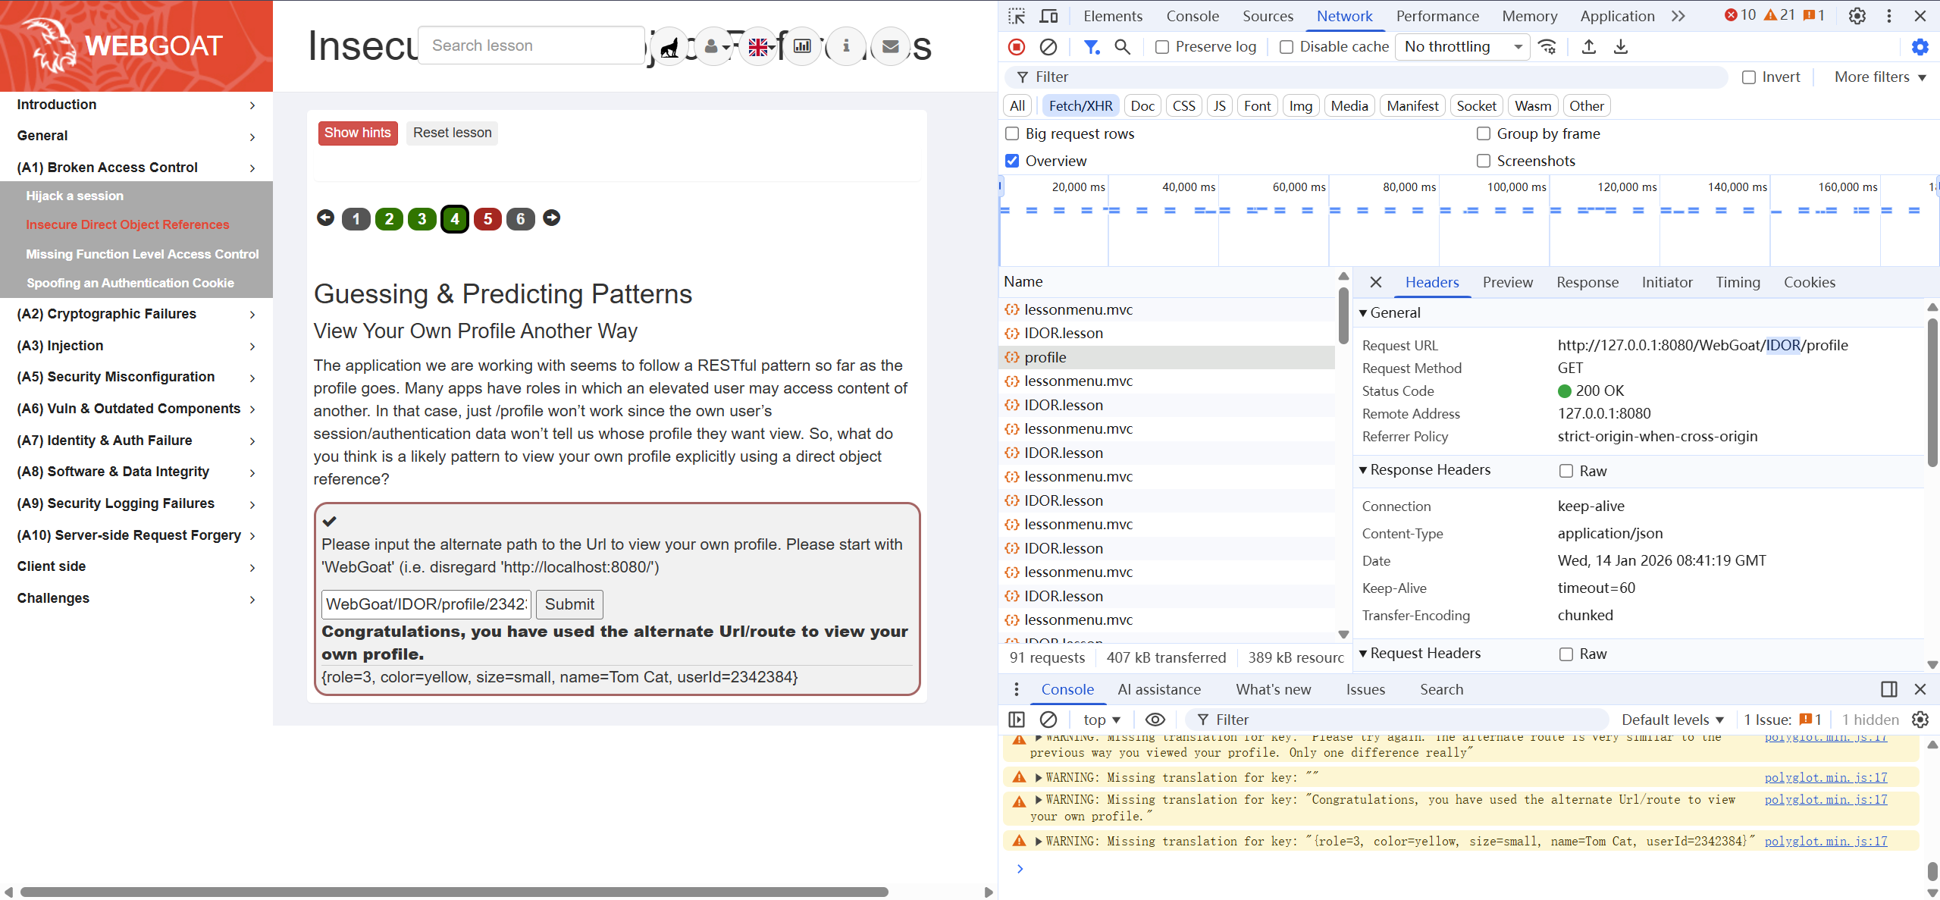Open DevTools settings gear icon
This screenshot has width=1940, height=900.
(1857, 16)
